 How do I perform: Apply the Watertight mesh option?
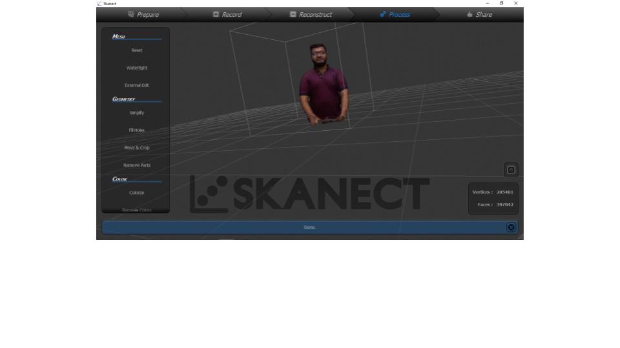point(137,68)
